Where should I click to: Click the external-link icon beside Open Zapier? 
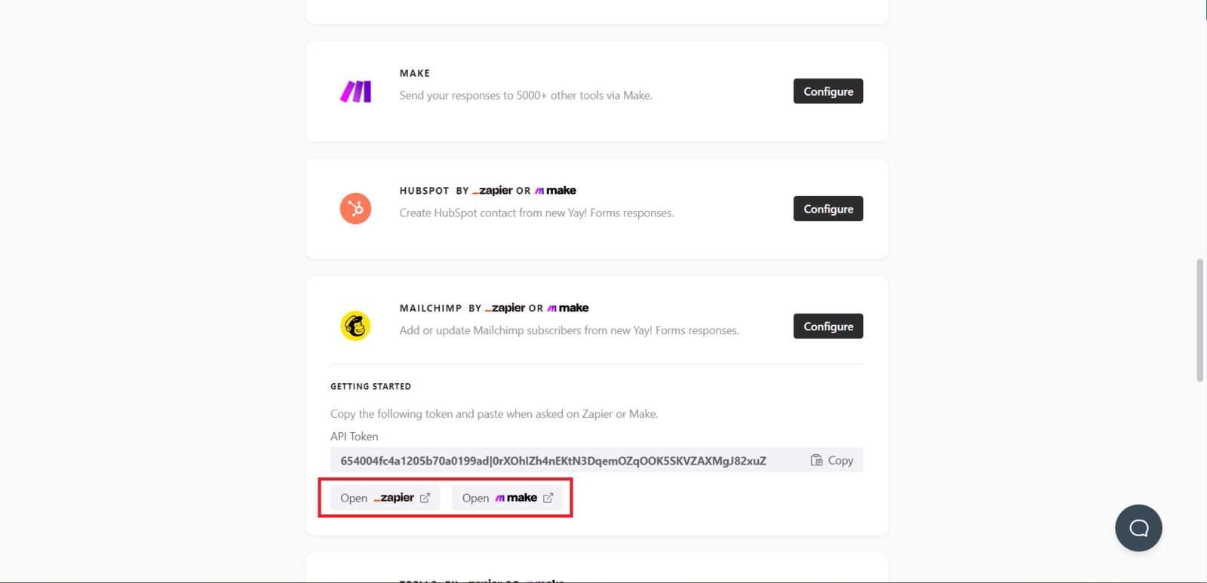(425, 498)
